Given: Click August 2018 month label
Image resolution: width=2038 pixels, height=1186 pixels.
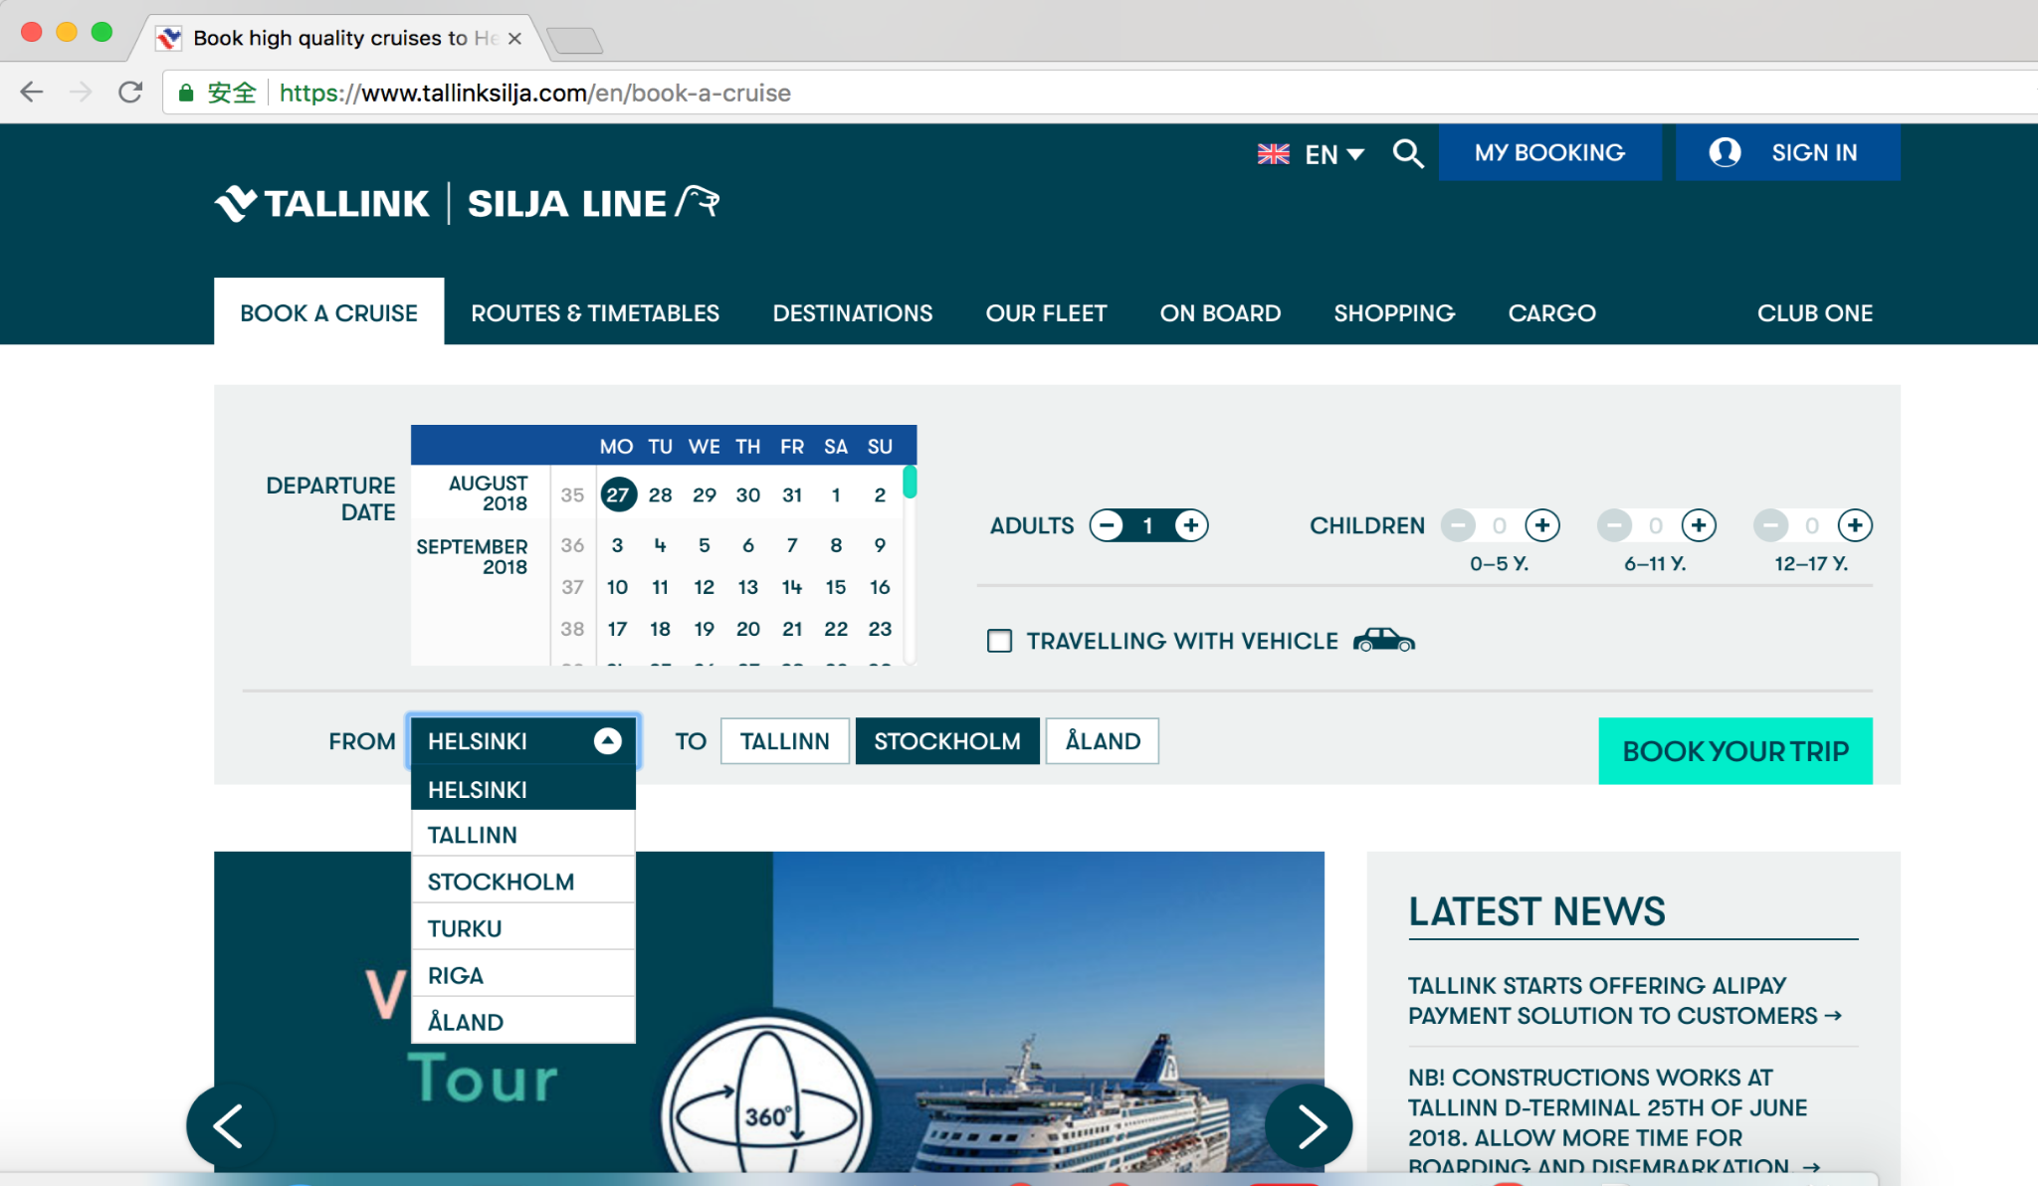Looking at the screenshot, I should click(488, 493).
